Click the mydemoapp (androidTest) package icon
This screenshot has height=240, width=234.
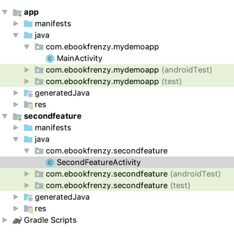(39, 70)
